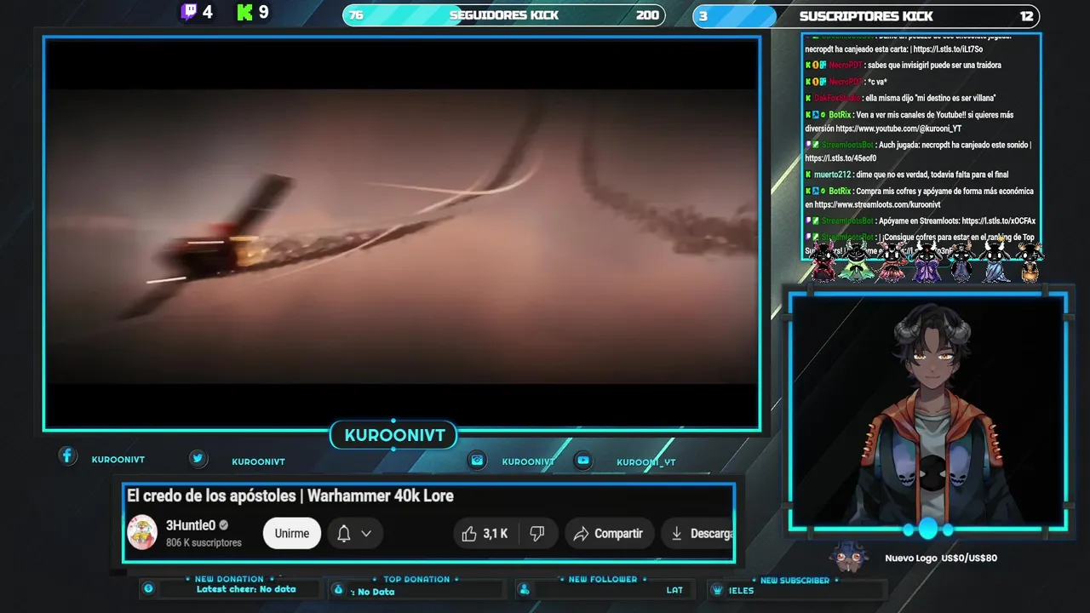
Task: Click the Kick logo viewer counter
Action: click(x=252, y=12)
